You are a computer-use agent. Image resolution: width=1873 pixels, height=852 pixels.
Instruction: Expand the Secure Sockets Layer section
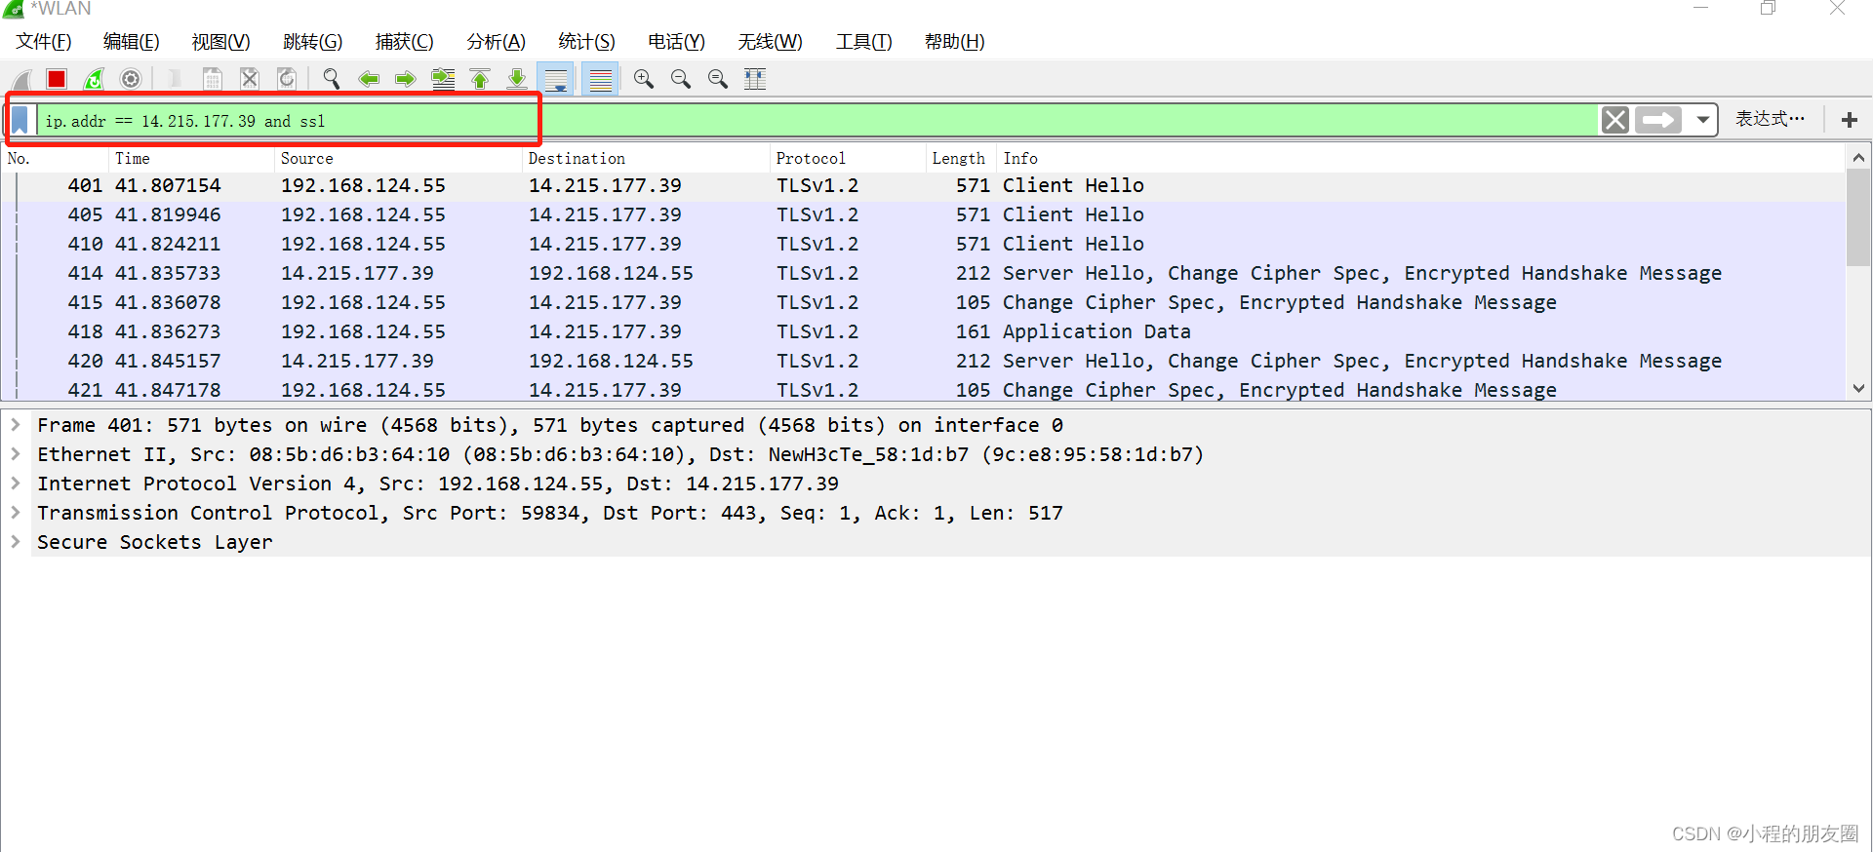(x=16, y=542)
